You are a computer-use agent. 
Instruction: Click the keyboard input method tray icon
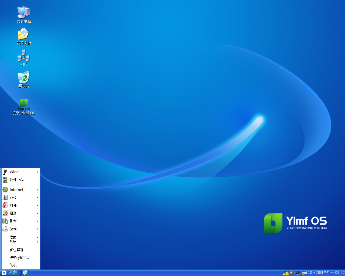coord(304,273)
